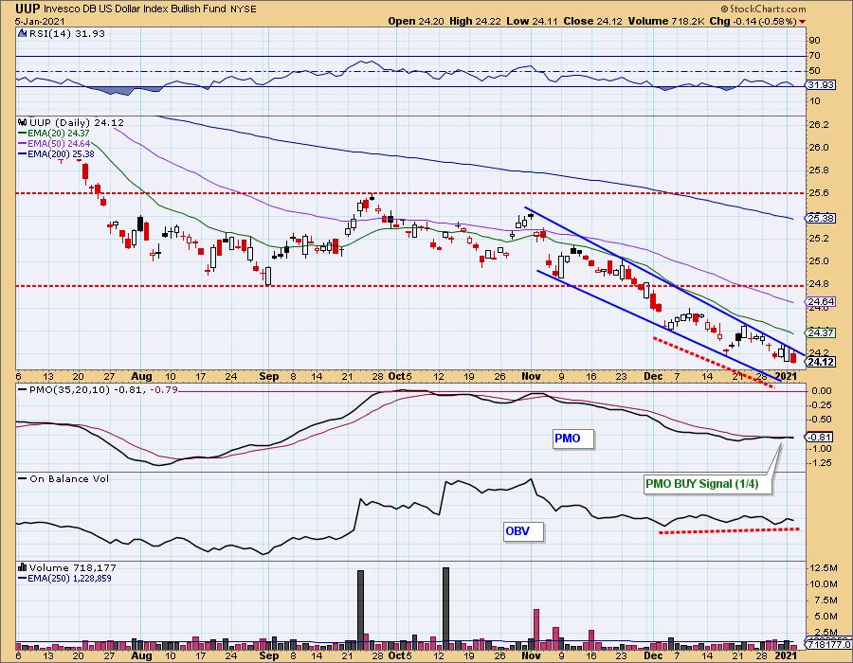Screen dimensions: 853x663
Task: Click the EMA(250) 1,228,859 volume legend
Action: 69,578
